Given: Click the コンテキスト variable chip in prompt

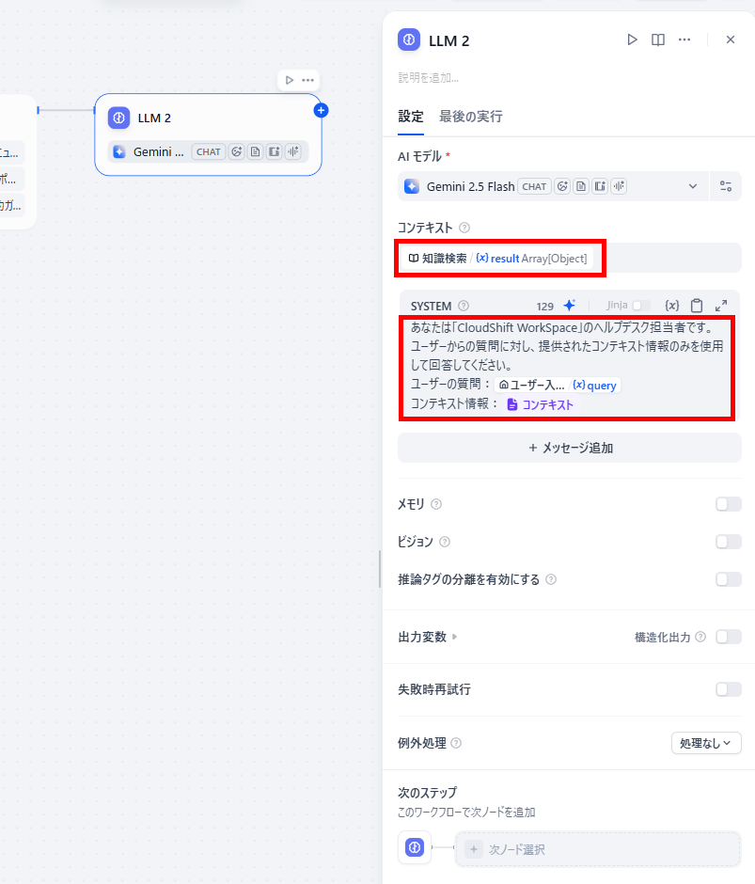Looking at the screenshot, I should pyautogui.click(x=540, y=404).
